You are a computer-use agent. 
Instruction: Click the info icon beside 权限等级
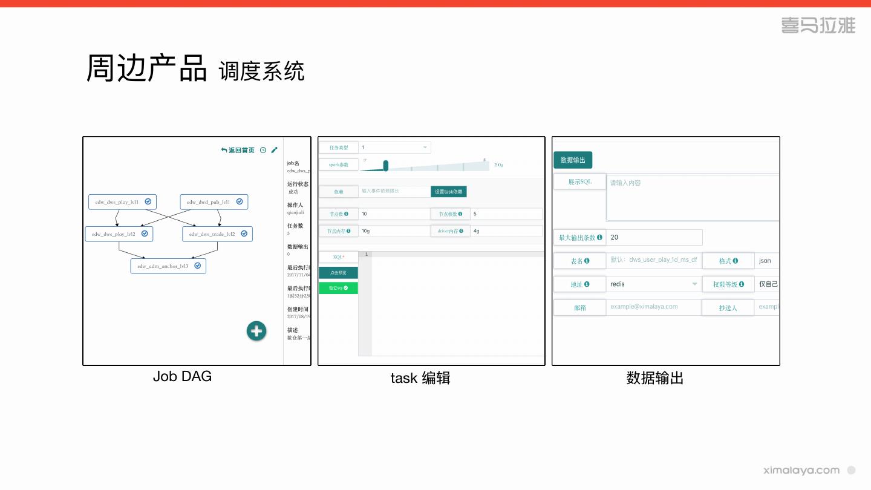(742, 284)
